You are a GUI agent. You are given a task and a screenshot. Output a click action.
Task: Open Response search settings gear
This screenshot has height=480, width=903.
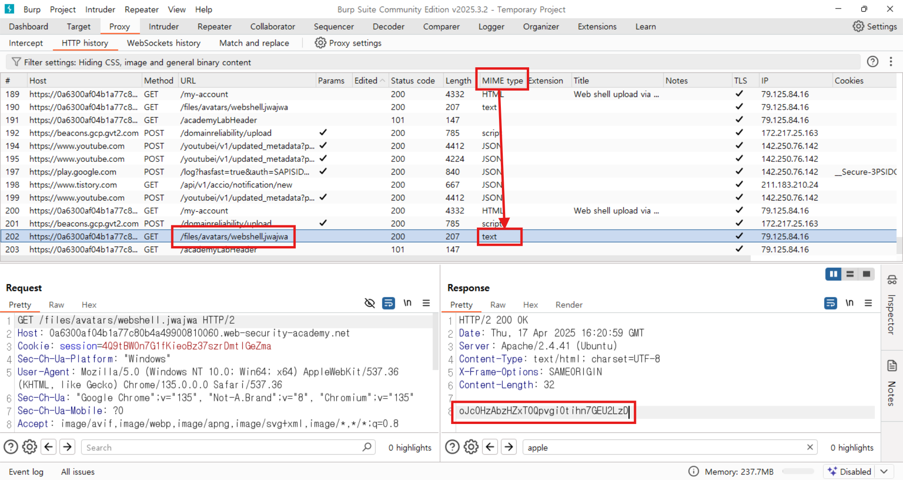pyautogui.click(x=471, y=447)
